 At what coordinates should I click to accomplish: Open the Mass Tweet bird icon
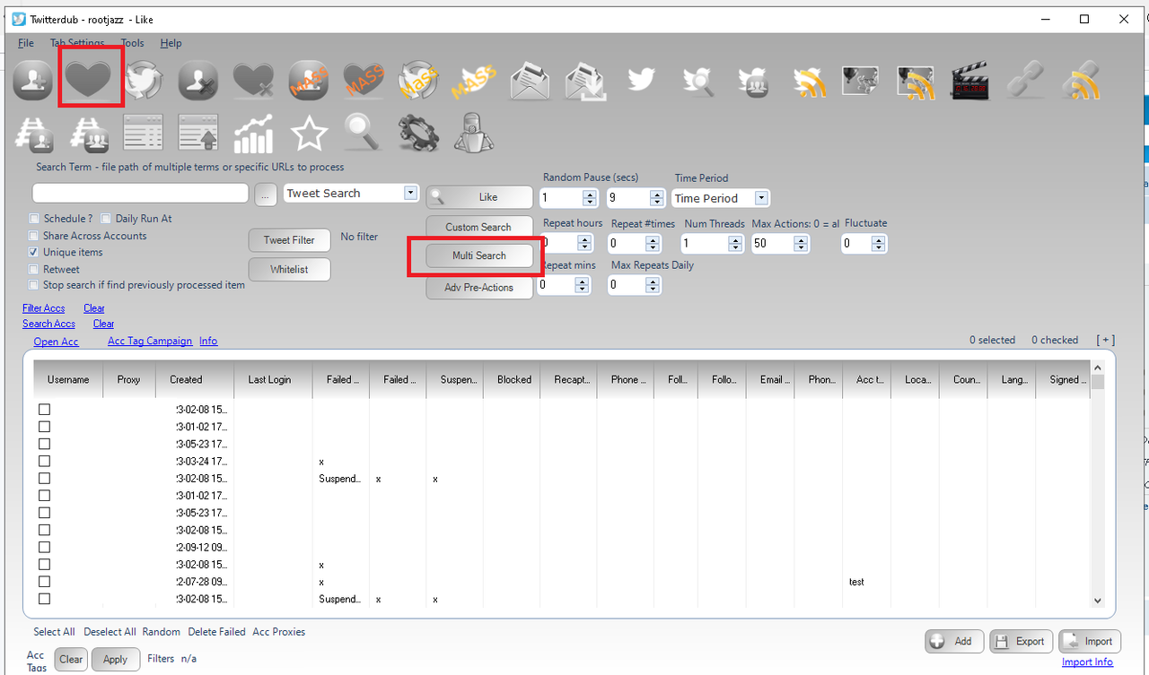pyautogui.click(x=474, y=82)
